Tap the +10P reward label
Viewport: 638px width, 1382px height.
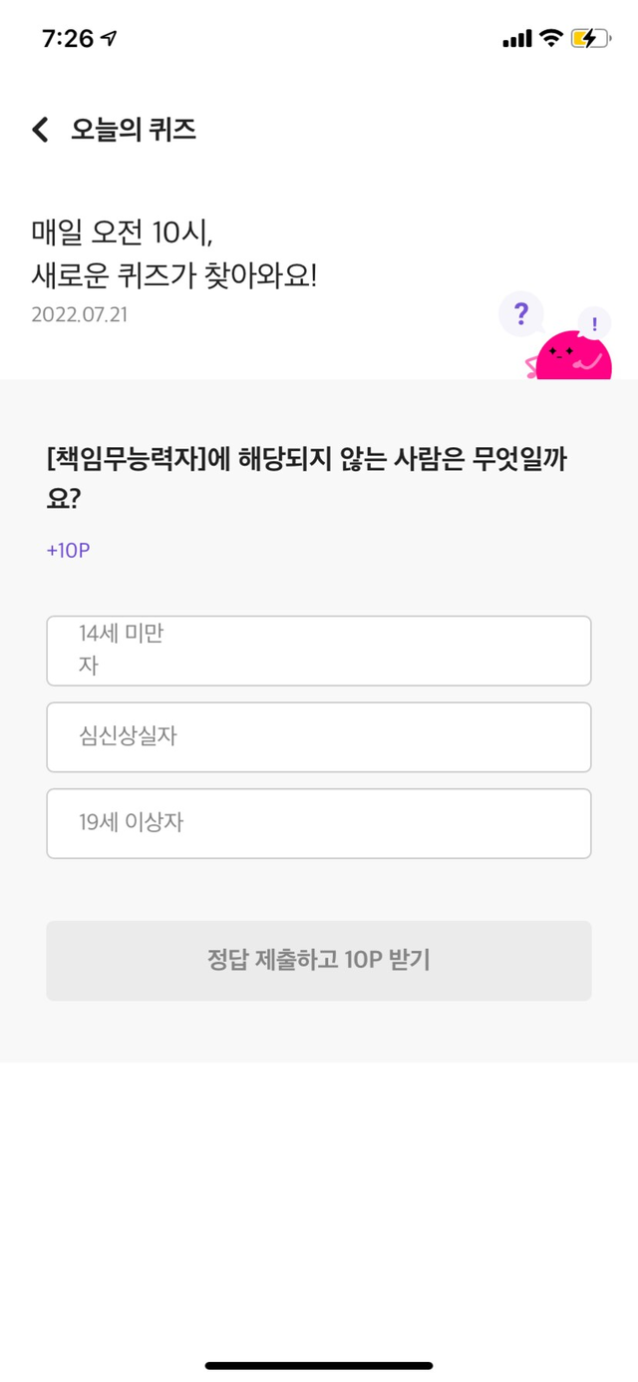tap(69, 550)
